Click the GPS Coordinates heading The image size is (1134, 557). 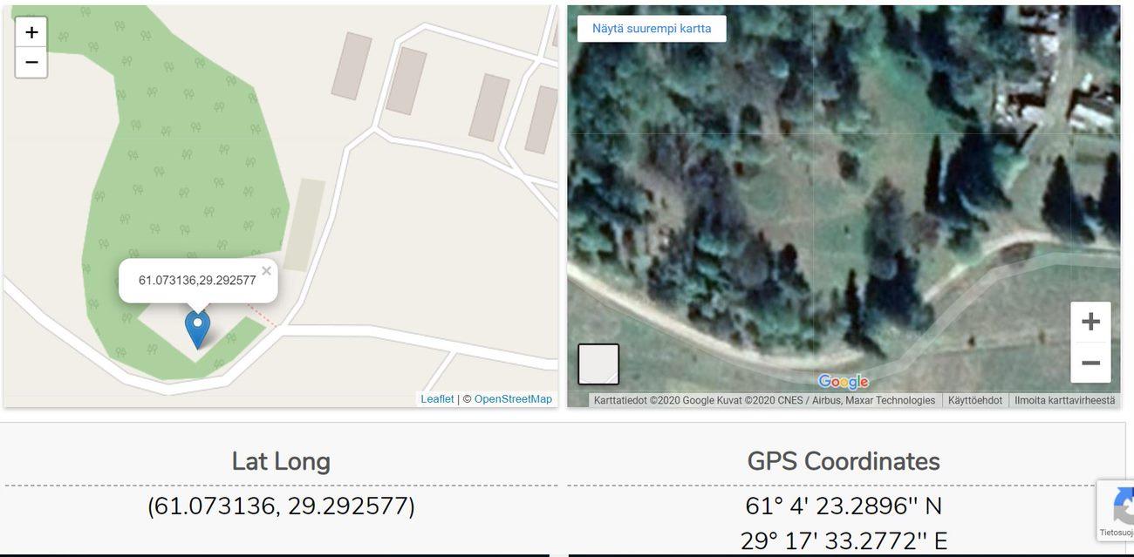tap(844, 461)
